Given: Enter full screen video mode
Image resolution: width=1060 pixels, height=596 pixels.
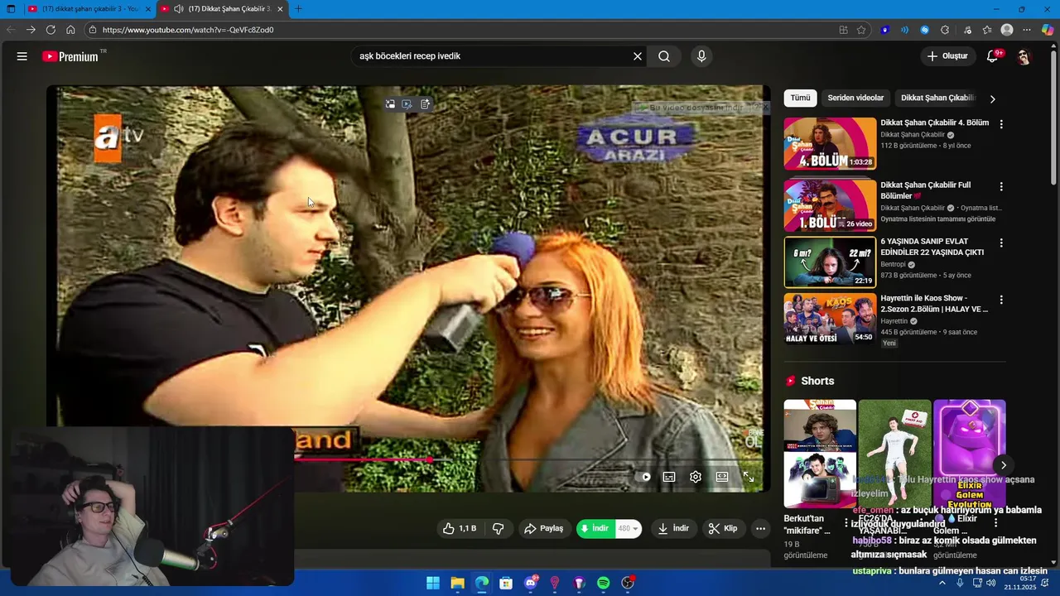Looking at the screenshot, I should point(749,477).
